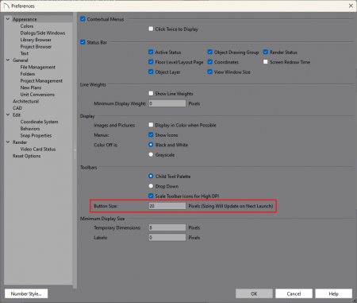The width and height of the screenshot is (357, 303).
Task: Open the Colors preferences page
Action: pos(27,26)
